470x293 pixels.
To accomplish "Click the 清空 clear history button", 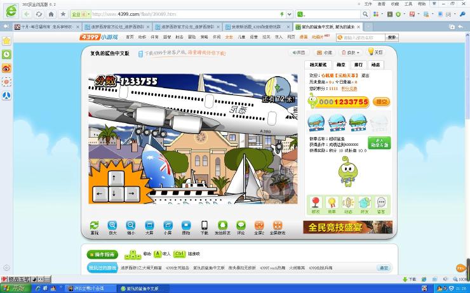I will pyautogui.click(x=384, y=268).
